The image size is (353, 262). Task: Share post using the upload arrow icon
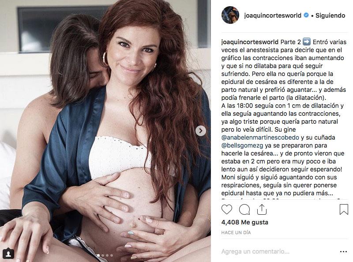tap(262, 209)
